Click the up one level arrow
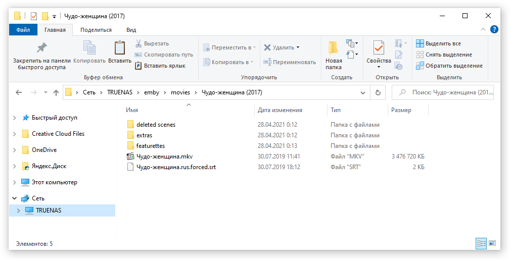The height and width of the screenshot is (261, 511). click(56, 92)
